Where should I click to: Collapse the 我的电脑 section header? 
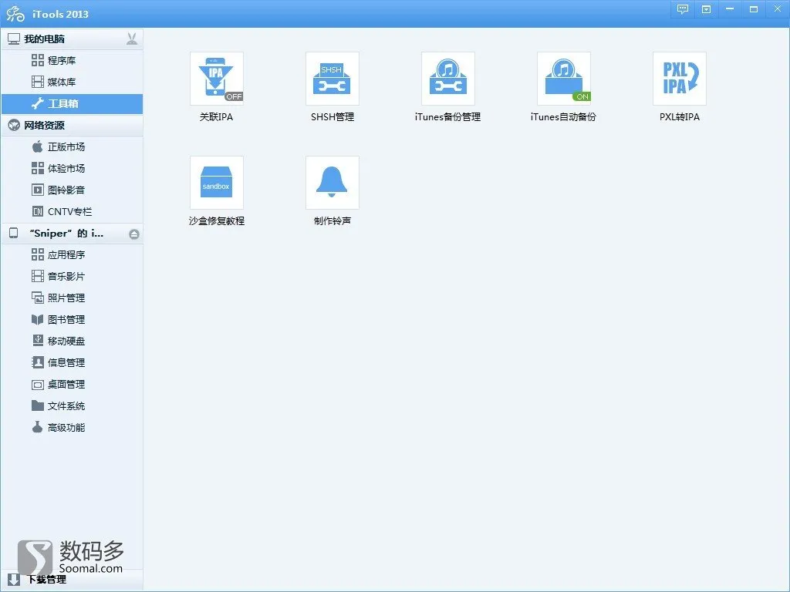click(x=72, y=39)
